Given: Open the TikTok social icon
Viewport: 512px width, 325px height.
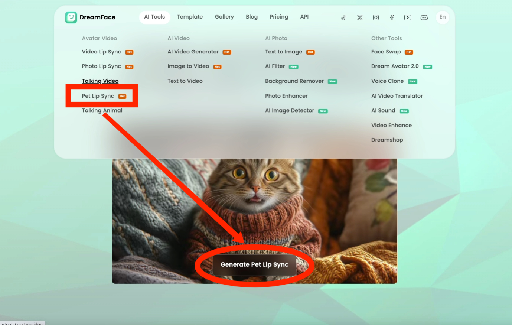Looking at the screenshot, I should [x=344, y=17].
